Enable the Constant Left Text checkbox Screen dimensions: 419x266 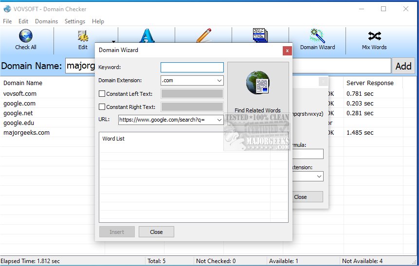click(x=102, y=94)
